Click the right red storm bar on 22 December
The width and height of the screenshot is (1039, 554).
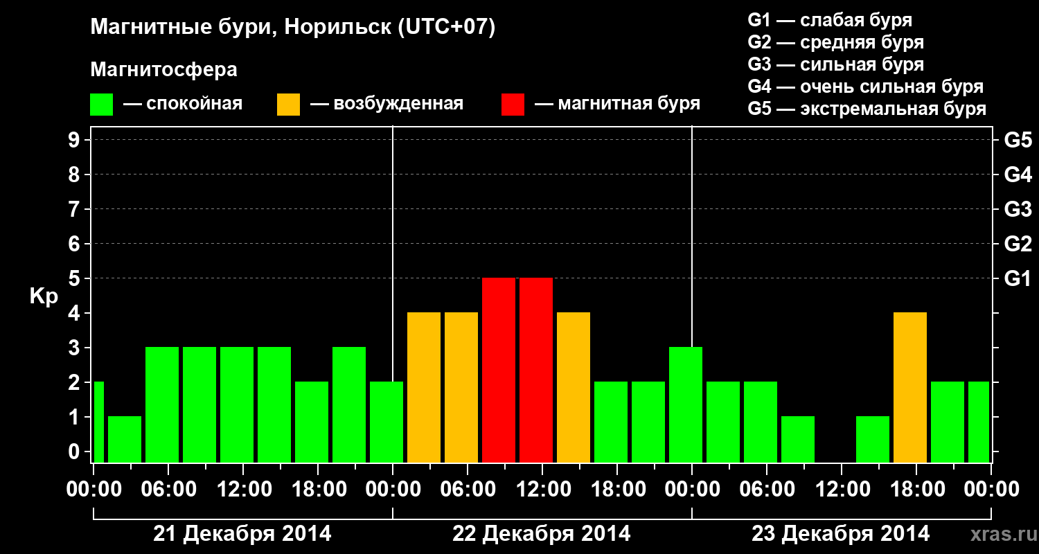pyautogui.click(x=536, y=370)
